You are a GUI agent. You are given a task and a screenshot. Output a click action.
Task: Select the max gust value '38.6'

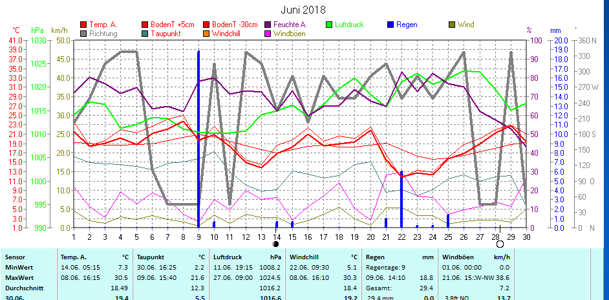(x=504, y=278)
